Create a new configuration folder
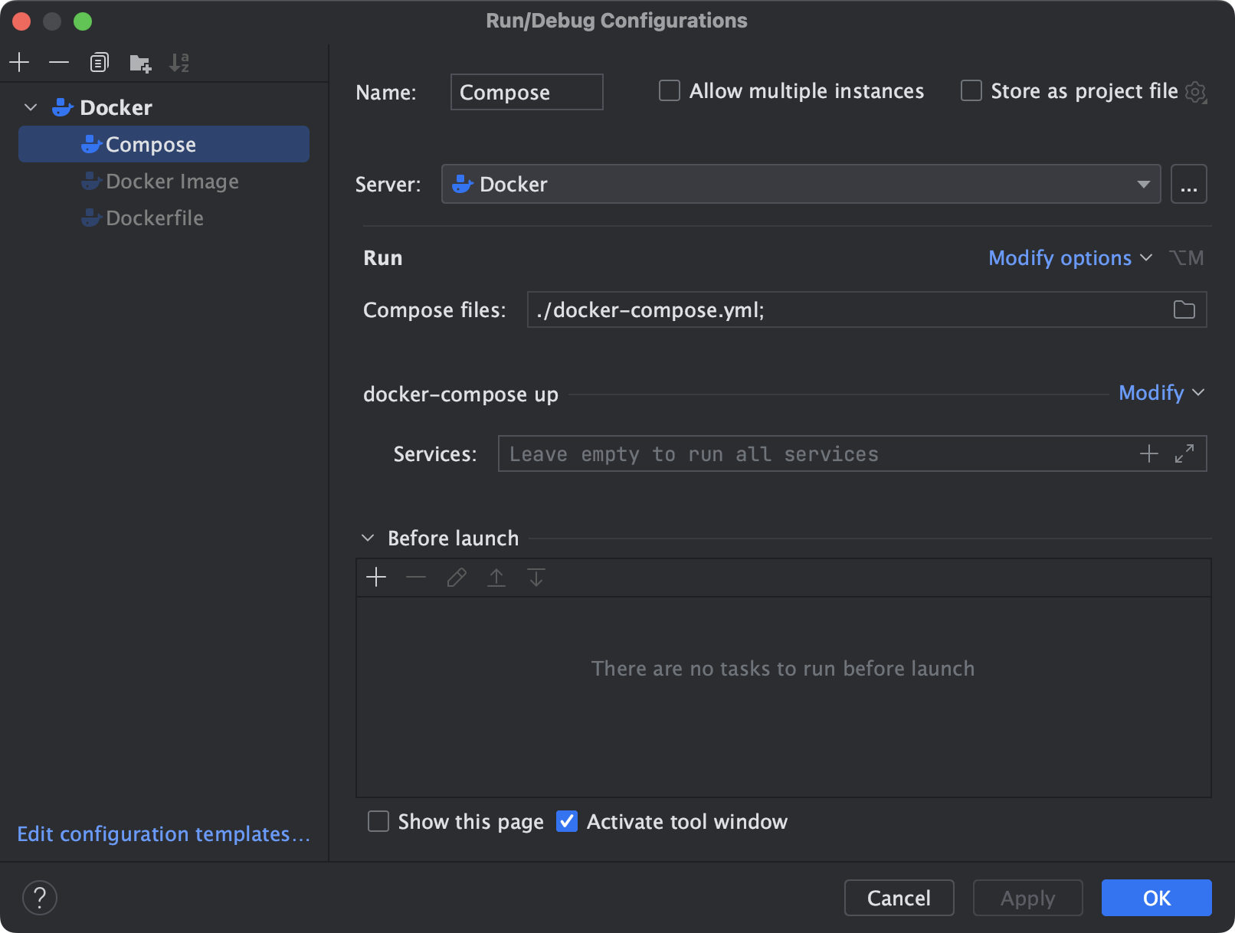1235x933 pixels. coord(140,63)
